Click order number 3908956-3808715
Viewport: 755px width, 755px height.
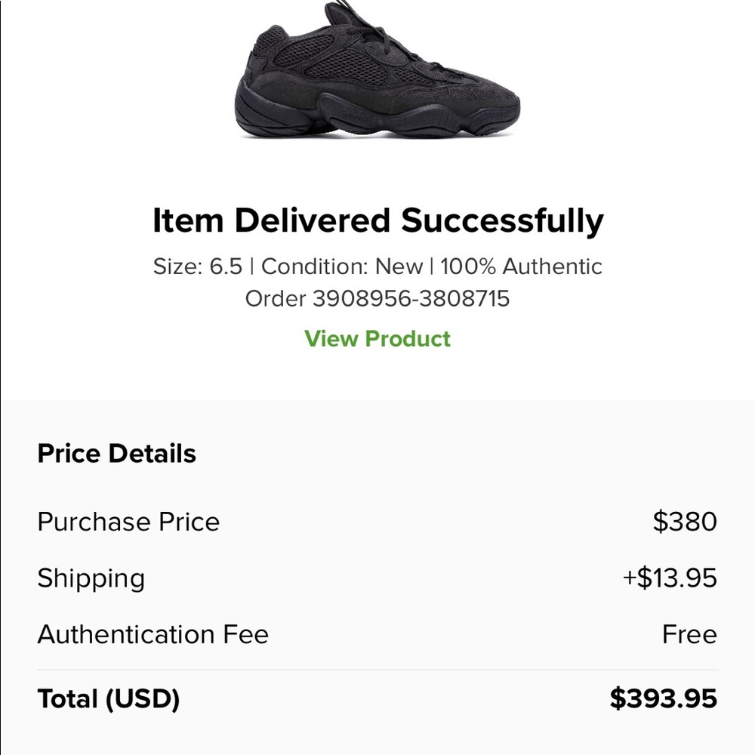(x=377, y=298)
